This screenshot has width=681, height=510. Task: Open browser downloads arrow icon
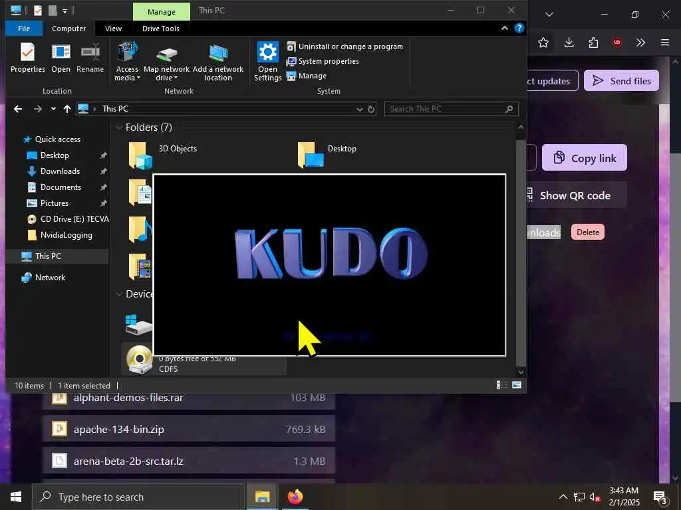(x=569, y=42)
